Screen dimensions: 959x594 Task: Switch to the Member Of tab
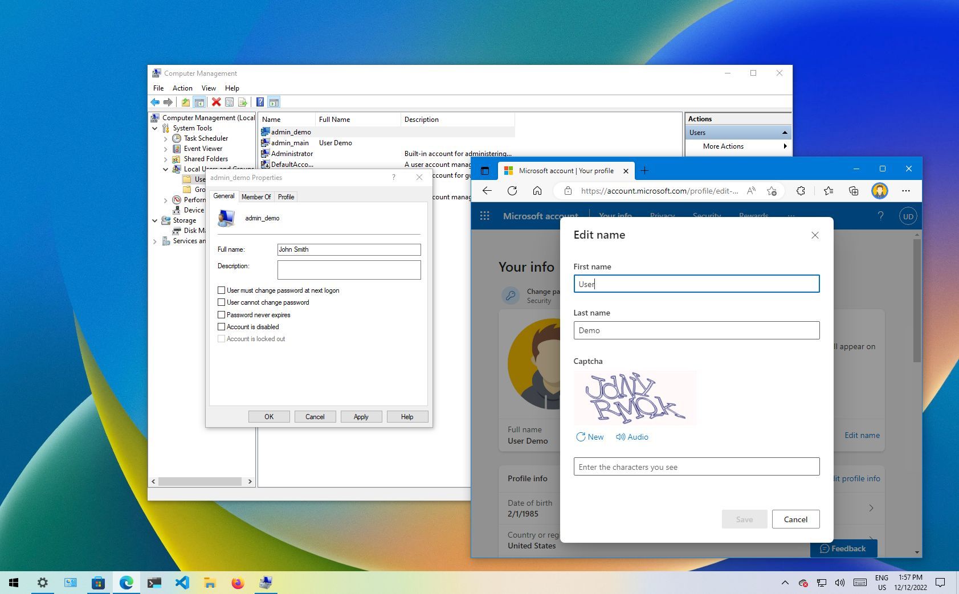pos(256,196)
